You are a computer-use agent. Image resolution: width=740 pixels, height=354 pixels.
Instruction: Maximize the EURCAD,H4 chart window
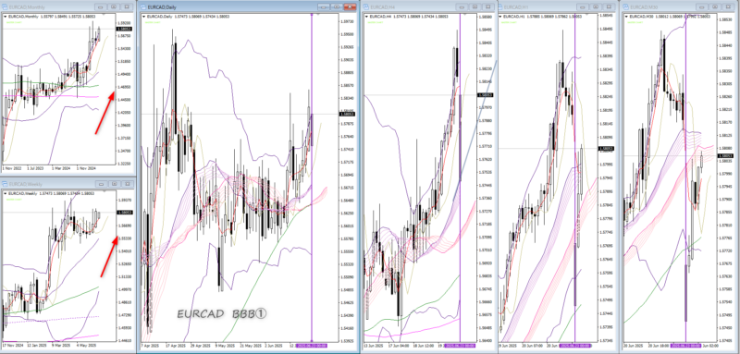point(475,7)
